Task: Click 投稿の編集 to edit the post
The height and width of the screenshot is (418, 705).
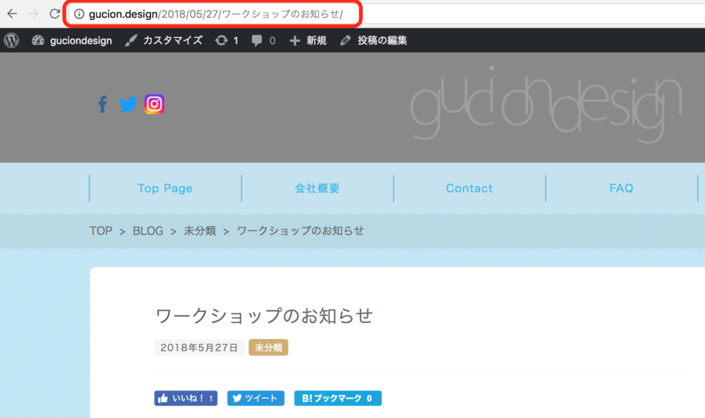Action: tap(374, 41)
